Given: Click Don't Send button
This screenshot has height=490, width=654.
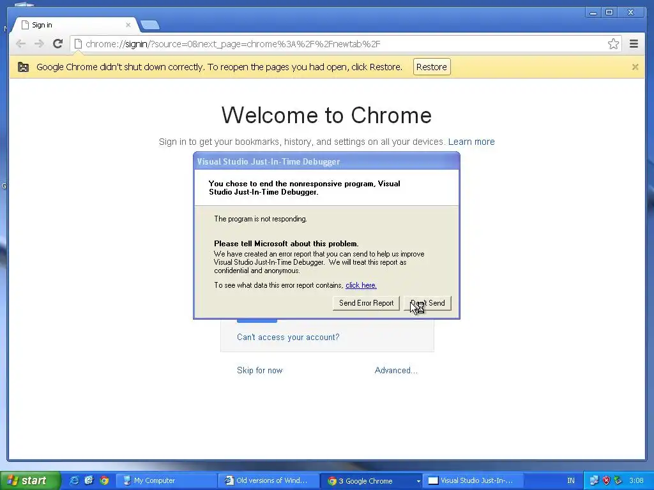Looking at the screenshot, I should 427,303.
